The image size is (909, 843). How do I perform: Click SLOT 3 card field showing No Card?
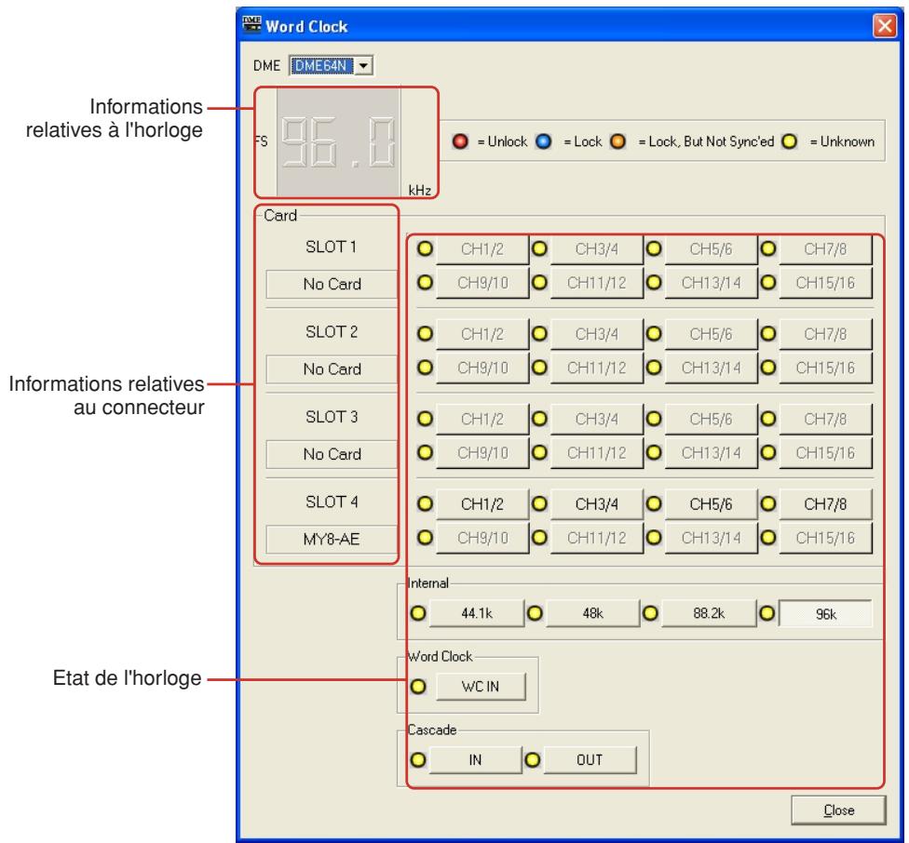pos(332,454)
